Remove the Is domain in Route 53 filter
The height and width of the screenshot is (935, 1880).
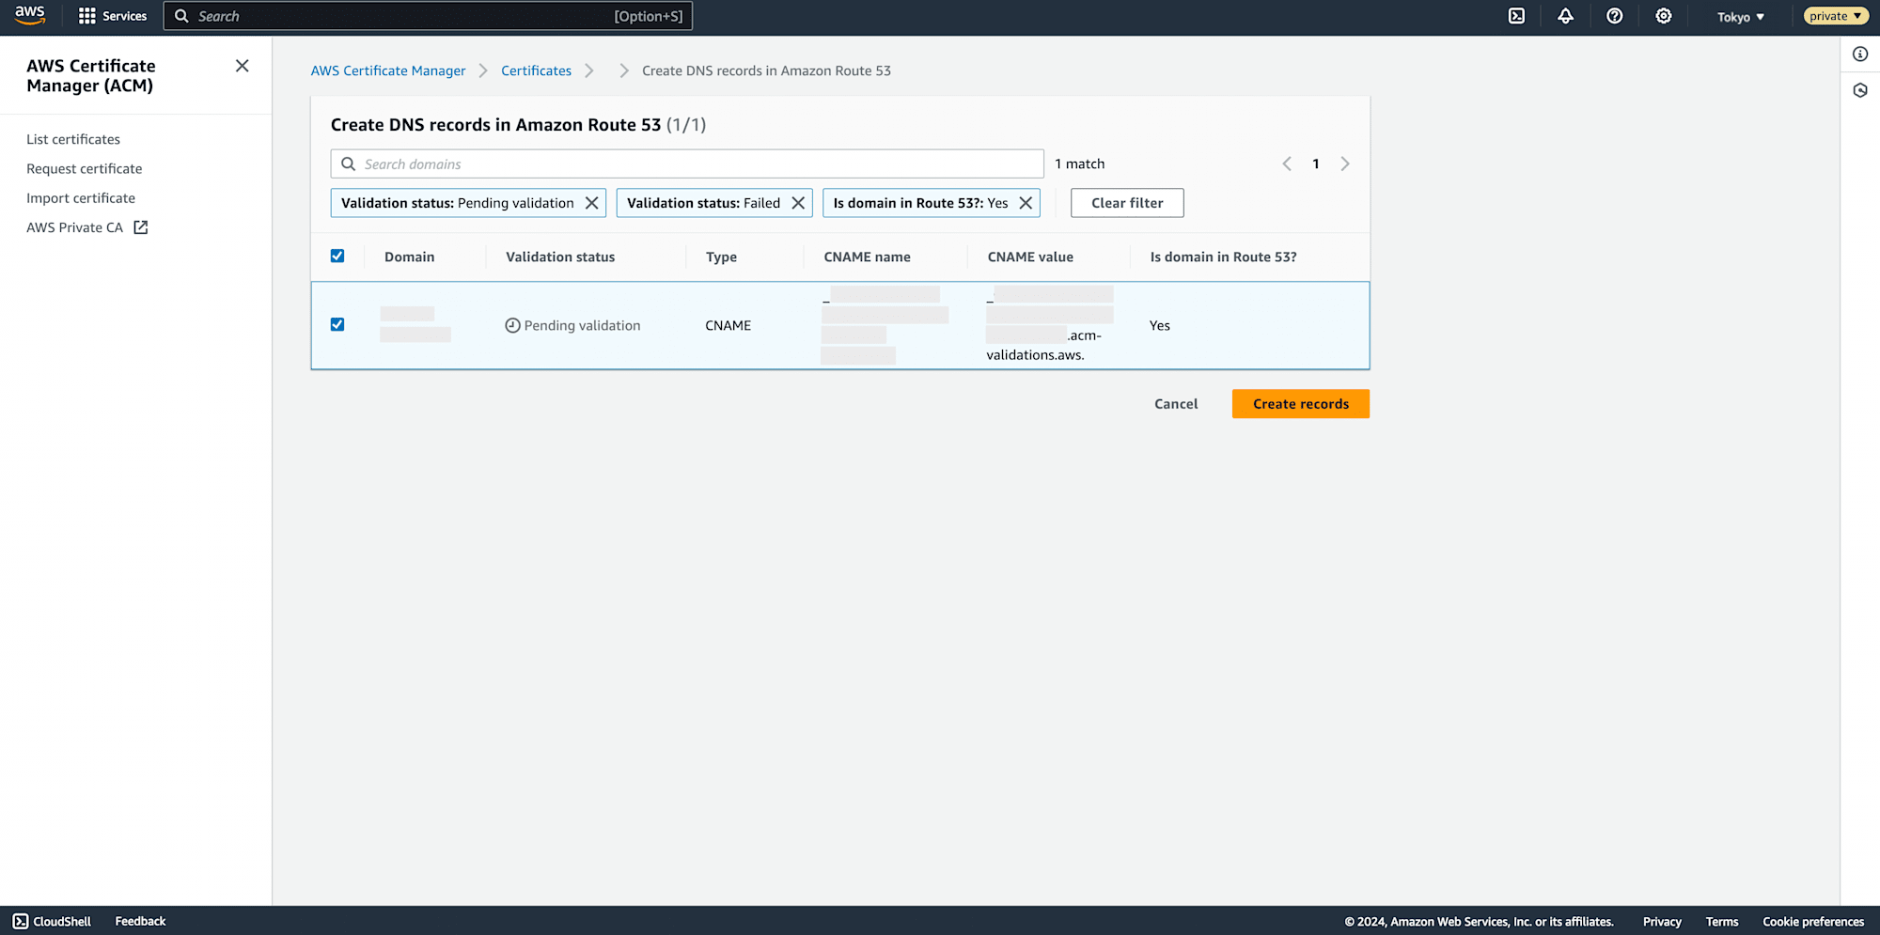(x=1026, y=203)
